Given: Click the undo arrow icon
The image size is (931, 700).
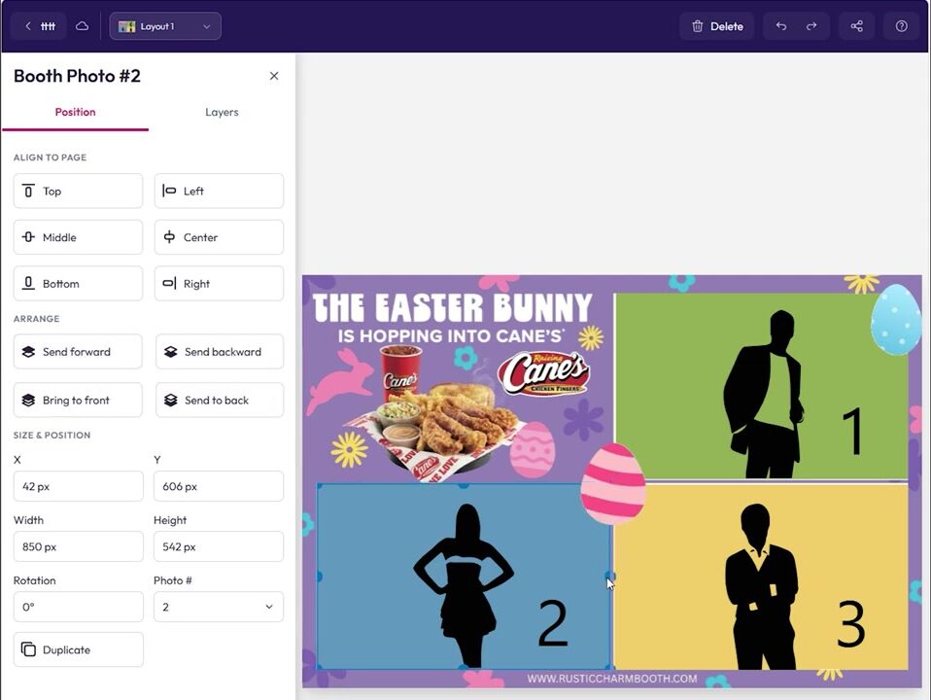Looking at the screenshot, I should tap(780, 26).
